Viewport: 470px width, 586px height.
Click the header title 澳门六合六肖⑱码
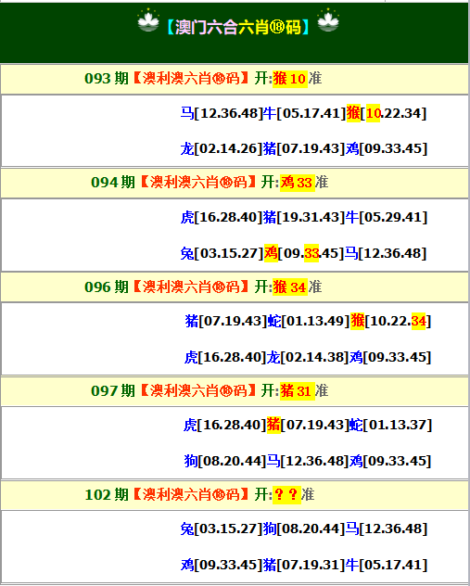tap(238, 27)
